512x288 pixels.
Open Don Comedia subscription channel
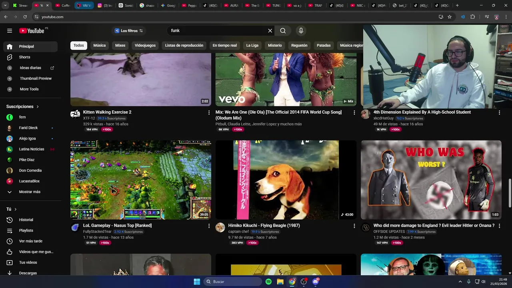tap(30, 170)
